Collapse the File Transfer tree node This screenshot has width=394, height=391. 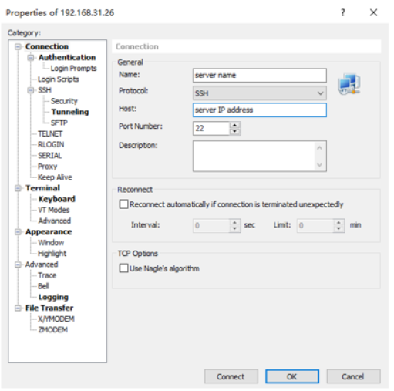click(18, 308)
